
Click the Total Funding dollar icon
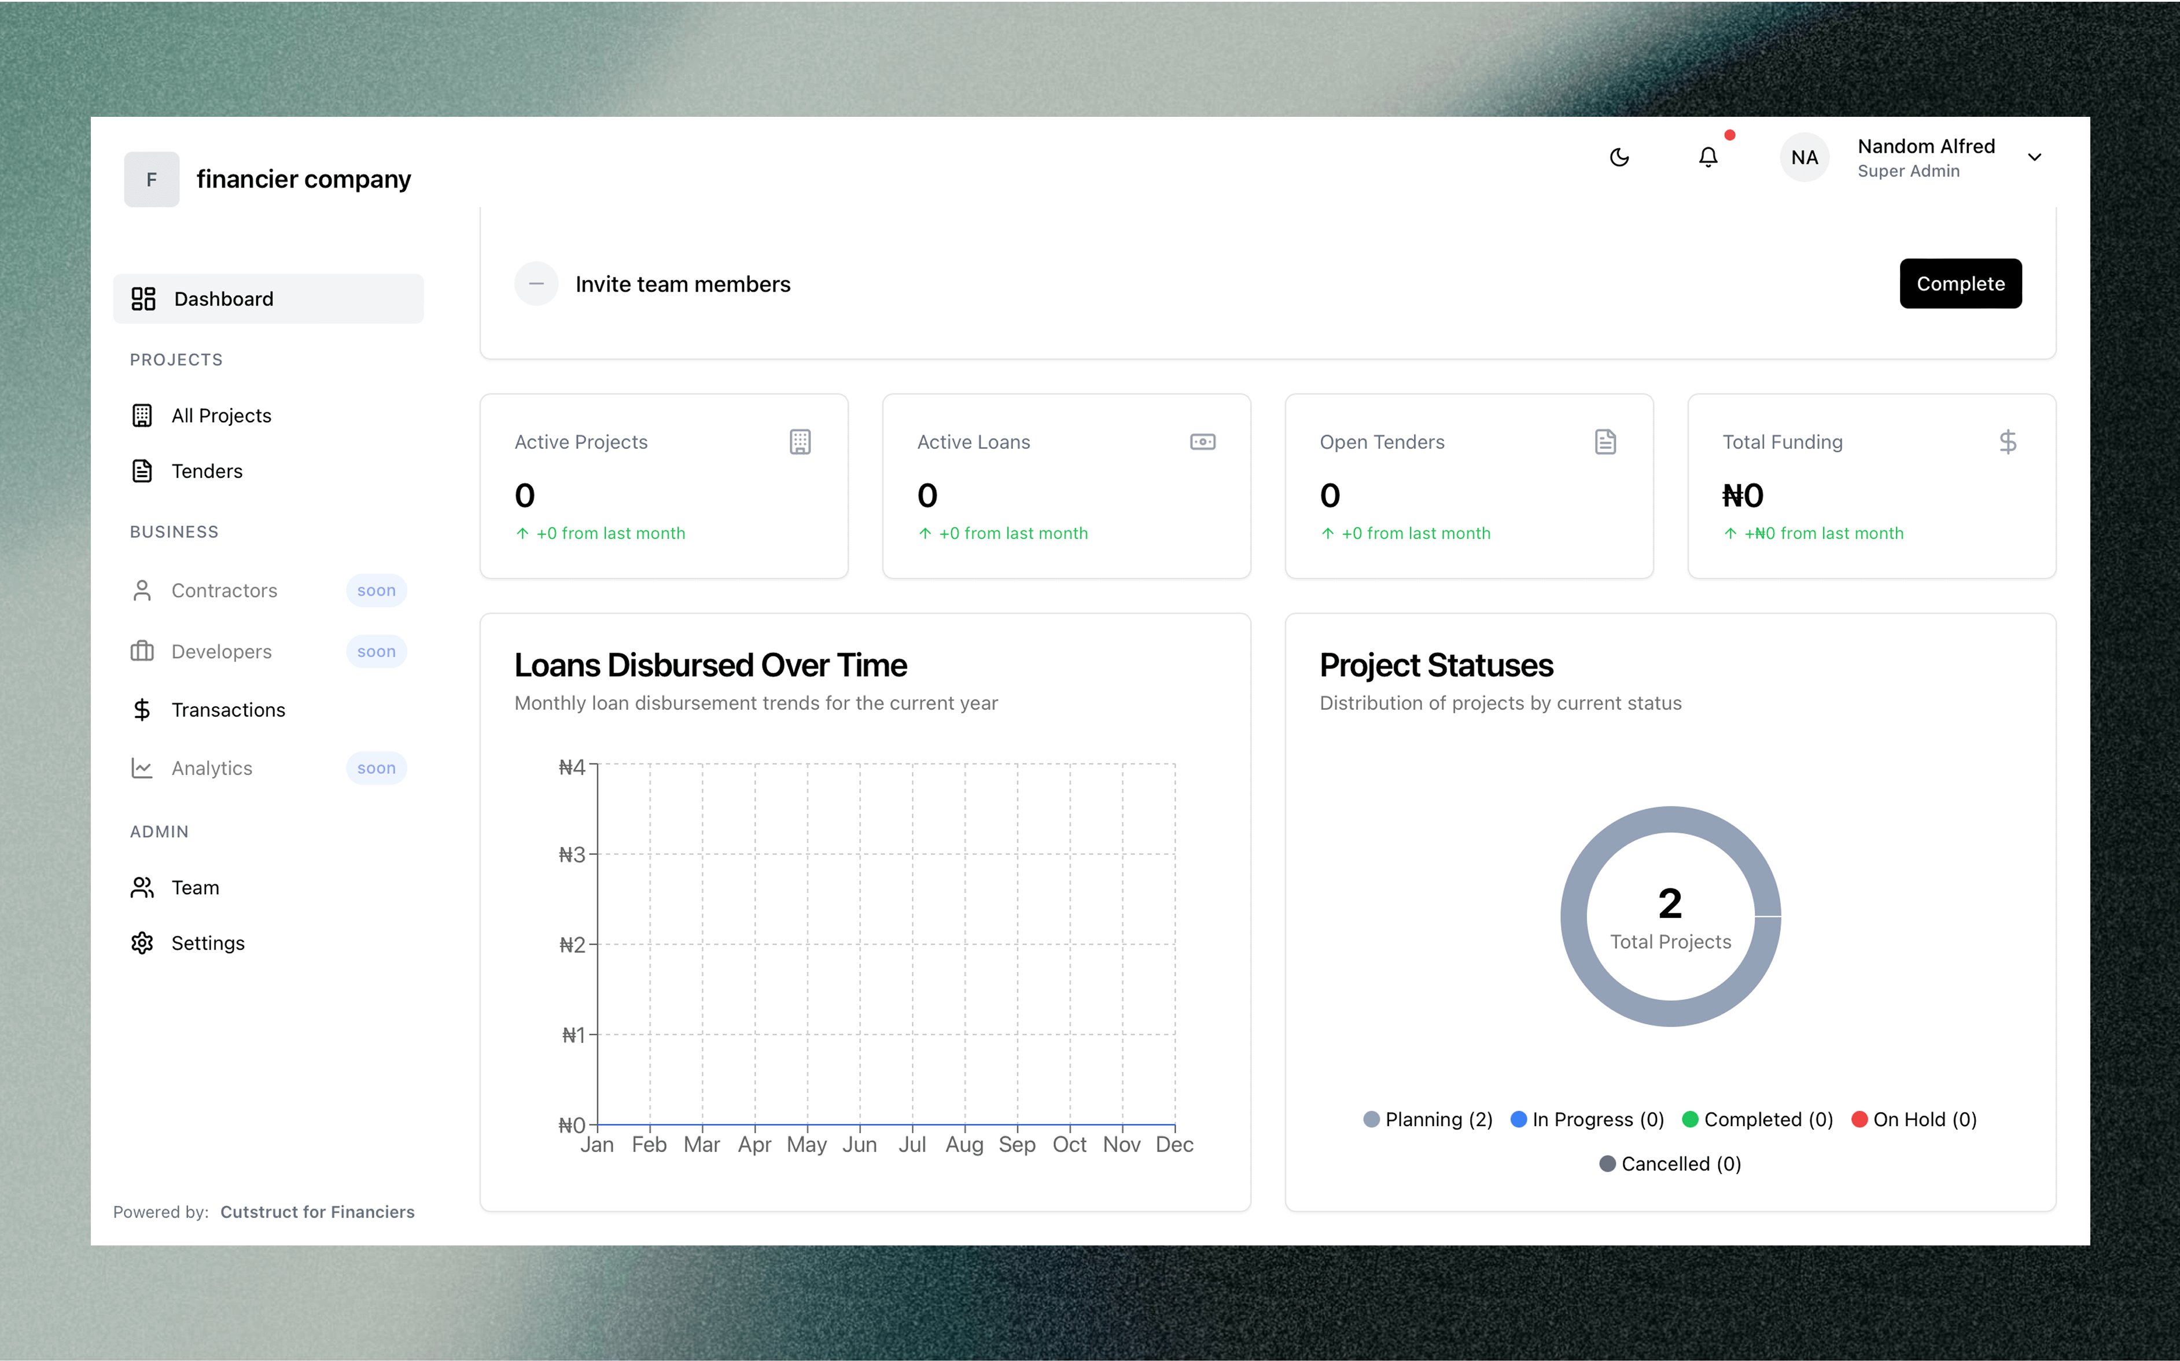(x=2007, y=442)
